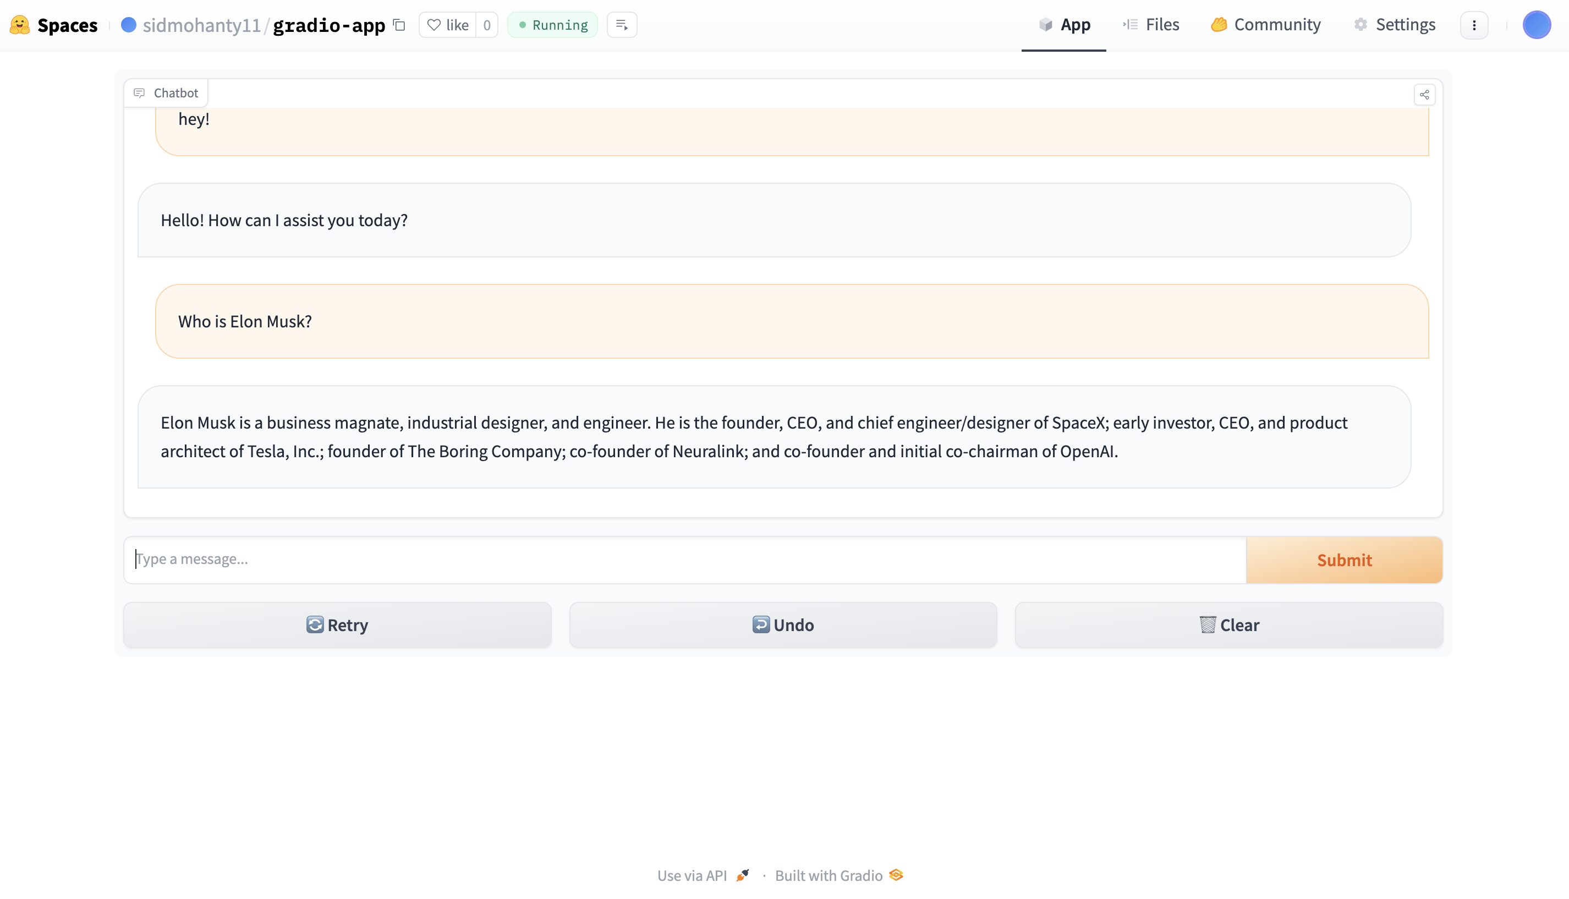
Task: Focus the Type a message input field
Action: [685, 560]
